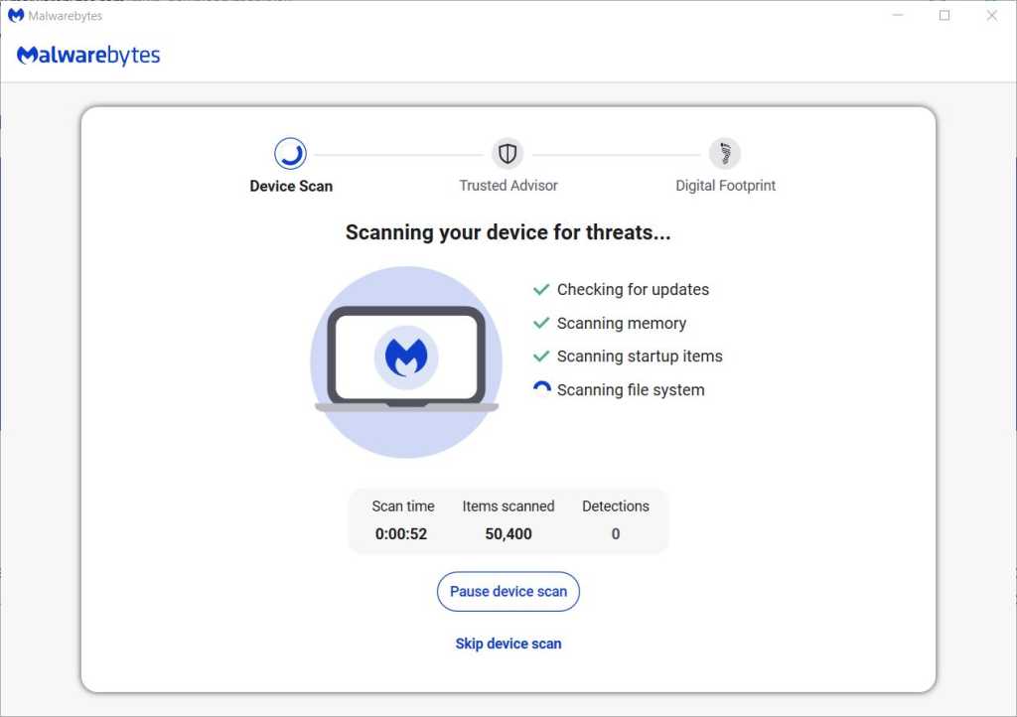Image resolution: width=1017 pixels, height=717 pixels.
Task: Click the 'Scanning file system' text
Action: coord(631,389)
